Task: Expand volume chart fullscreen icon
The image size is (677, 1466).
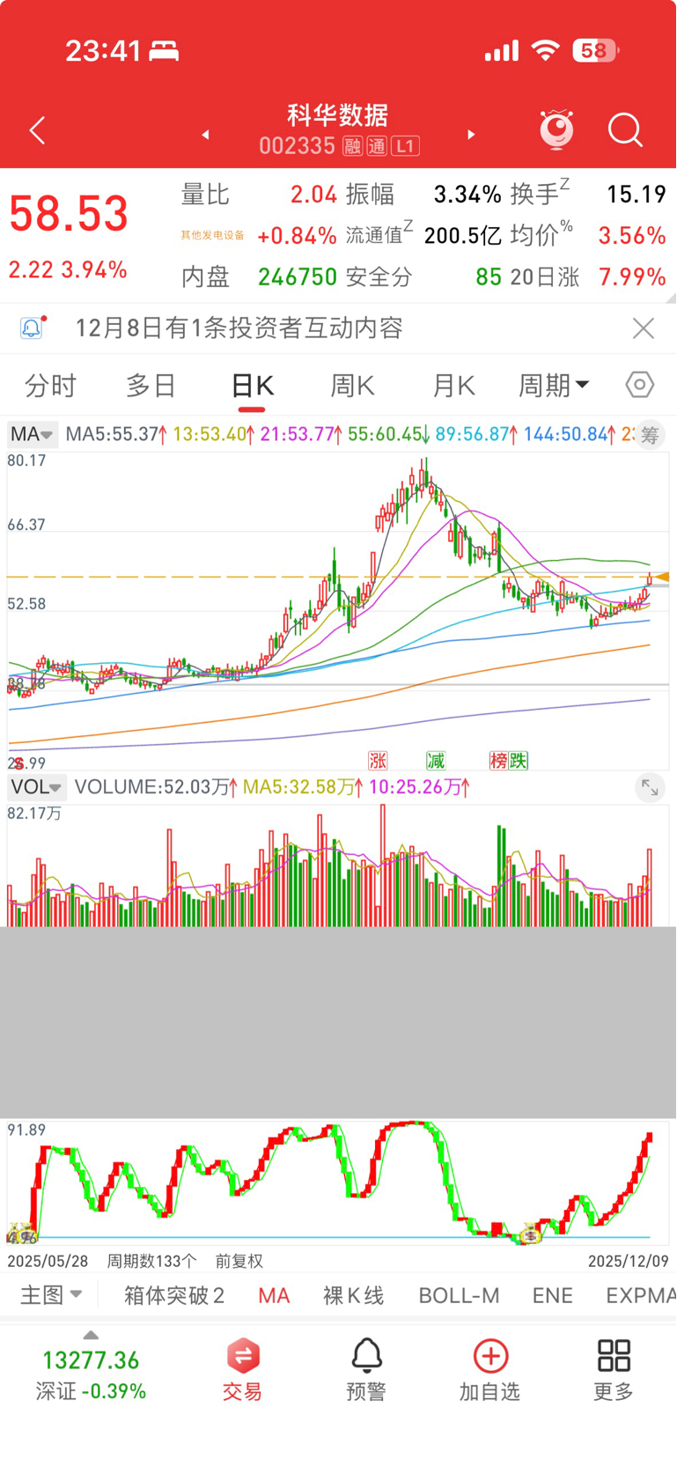Action: 650,788
